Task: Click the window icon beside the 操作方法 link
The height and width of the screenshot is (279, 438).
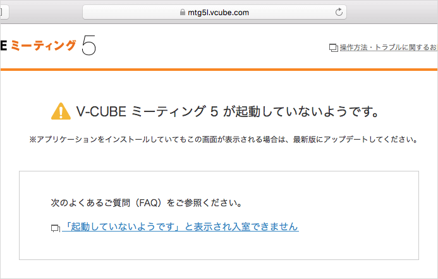Action: coord(334,48)
